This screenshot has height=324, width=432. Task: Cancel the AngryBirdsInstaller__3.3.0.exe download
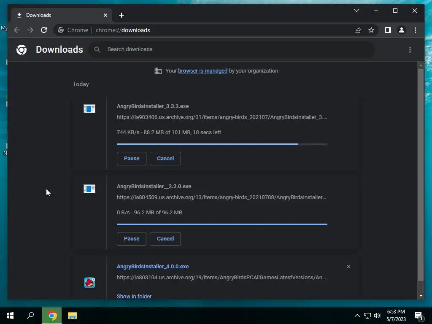[x=165, y=239]
